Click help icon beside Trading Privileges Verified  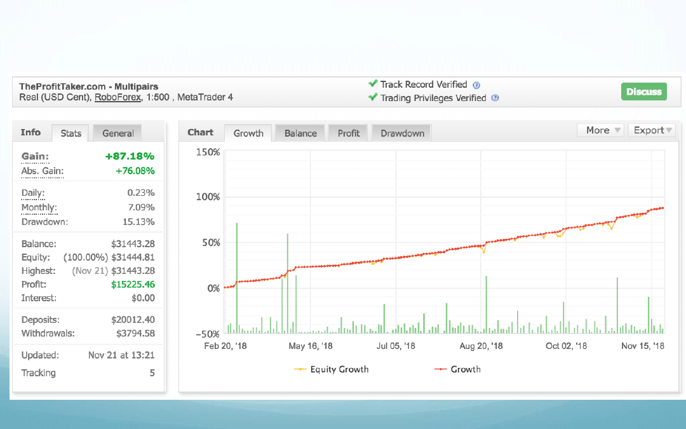[495, 98]
